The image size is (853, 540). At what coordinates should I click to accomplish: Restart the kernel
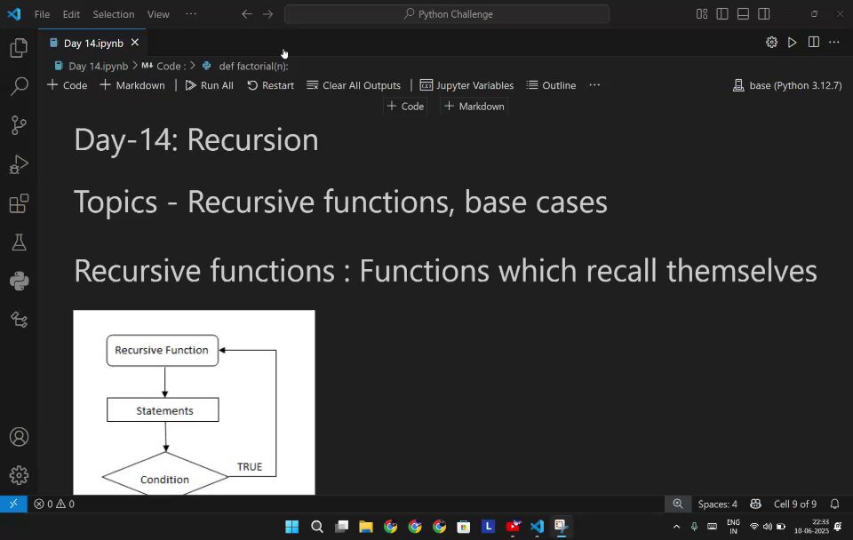(270, 85)
